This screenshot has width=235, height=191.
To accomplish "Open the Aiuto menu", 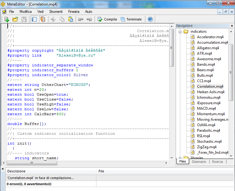I will (x=88, y=12).
